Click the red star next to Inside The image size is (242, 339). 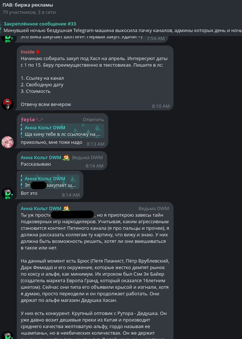38,52
